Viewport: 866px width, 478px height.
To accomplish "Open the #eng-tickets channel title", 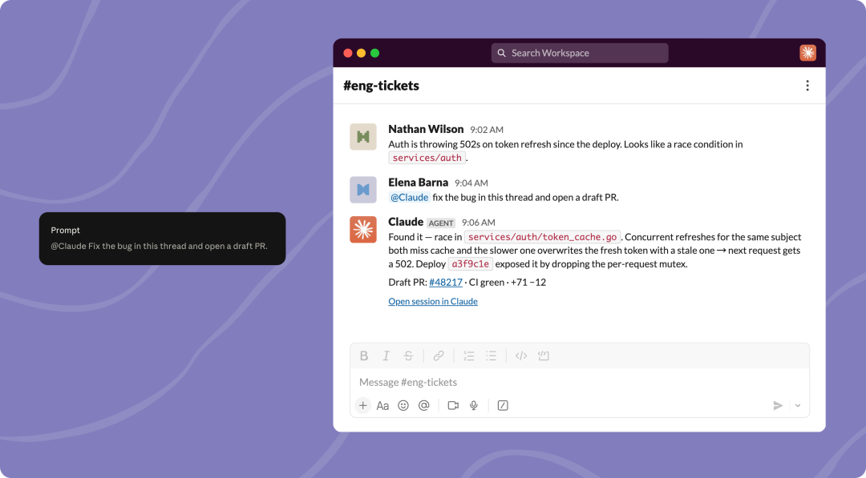I will [381, 86].
